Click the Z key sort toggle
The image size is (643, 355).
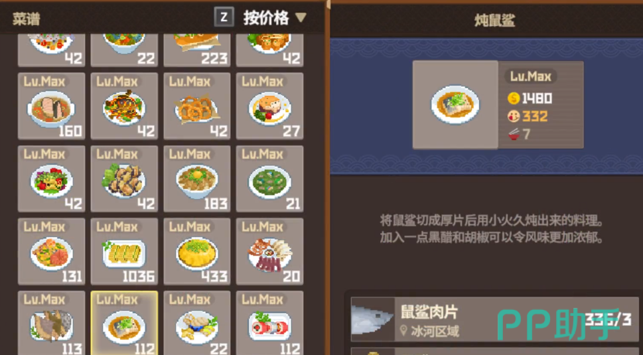(224, 17)
